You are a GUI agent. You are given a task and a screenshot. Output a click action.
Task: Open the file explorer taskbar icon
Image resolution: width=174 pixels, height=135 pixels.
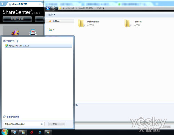tap(23, 132)
